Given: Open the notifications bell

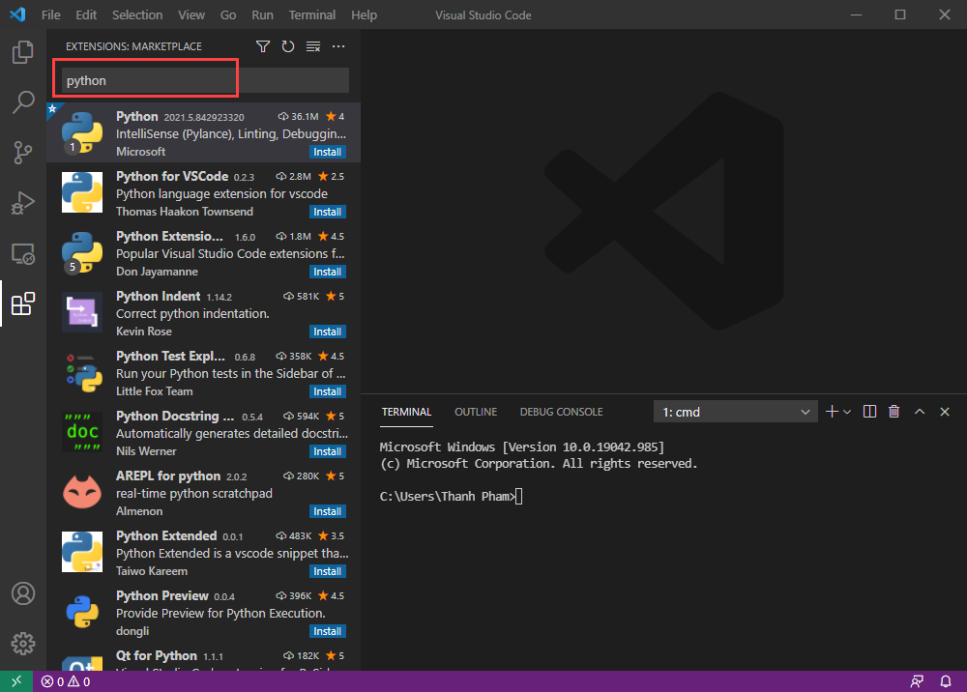Looking at the screenshot, I should 946,681.
